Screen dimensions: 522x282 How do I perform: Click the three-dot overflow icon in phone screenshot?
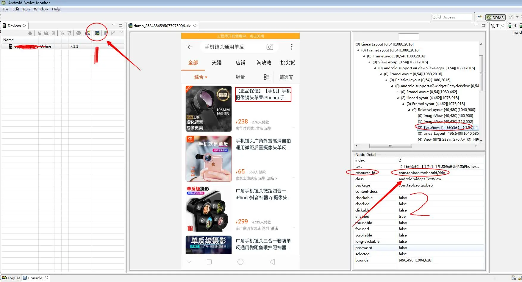click(292, 47)
